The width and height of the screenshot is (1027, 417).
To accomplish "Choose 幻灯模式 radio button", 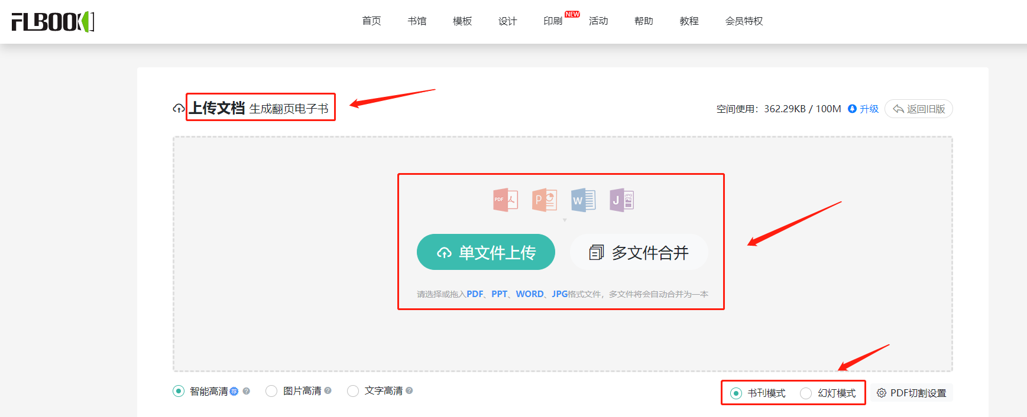I will point(806,393).
